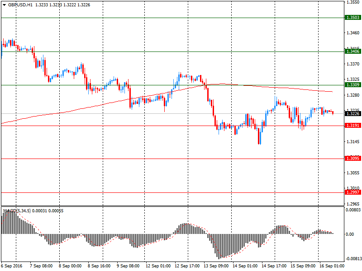The image size is (362, 271).
Task: Click the 7 Sep 08:00 time label
Action: click(41, 266)
